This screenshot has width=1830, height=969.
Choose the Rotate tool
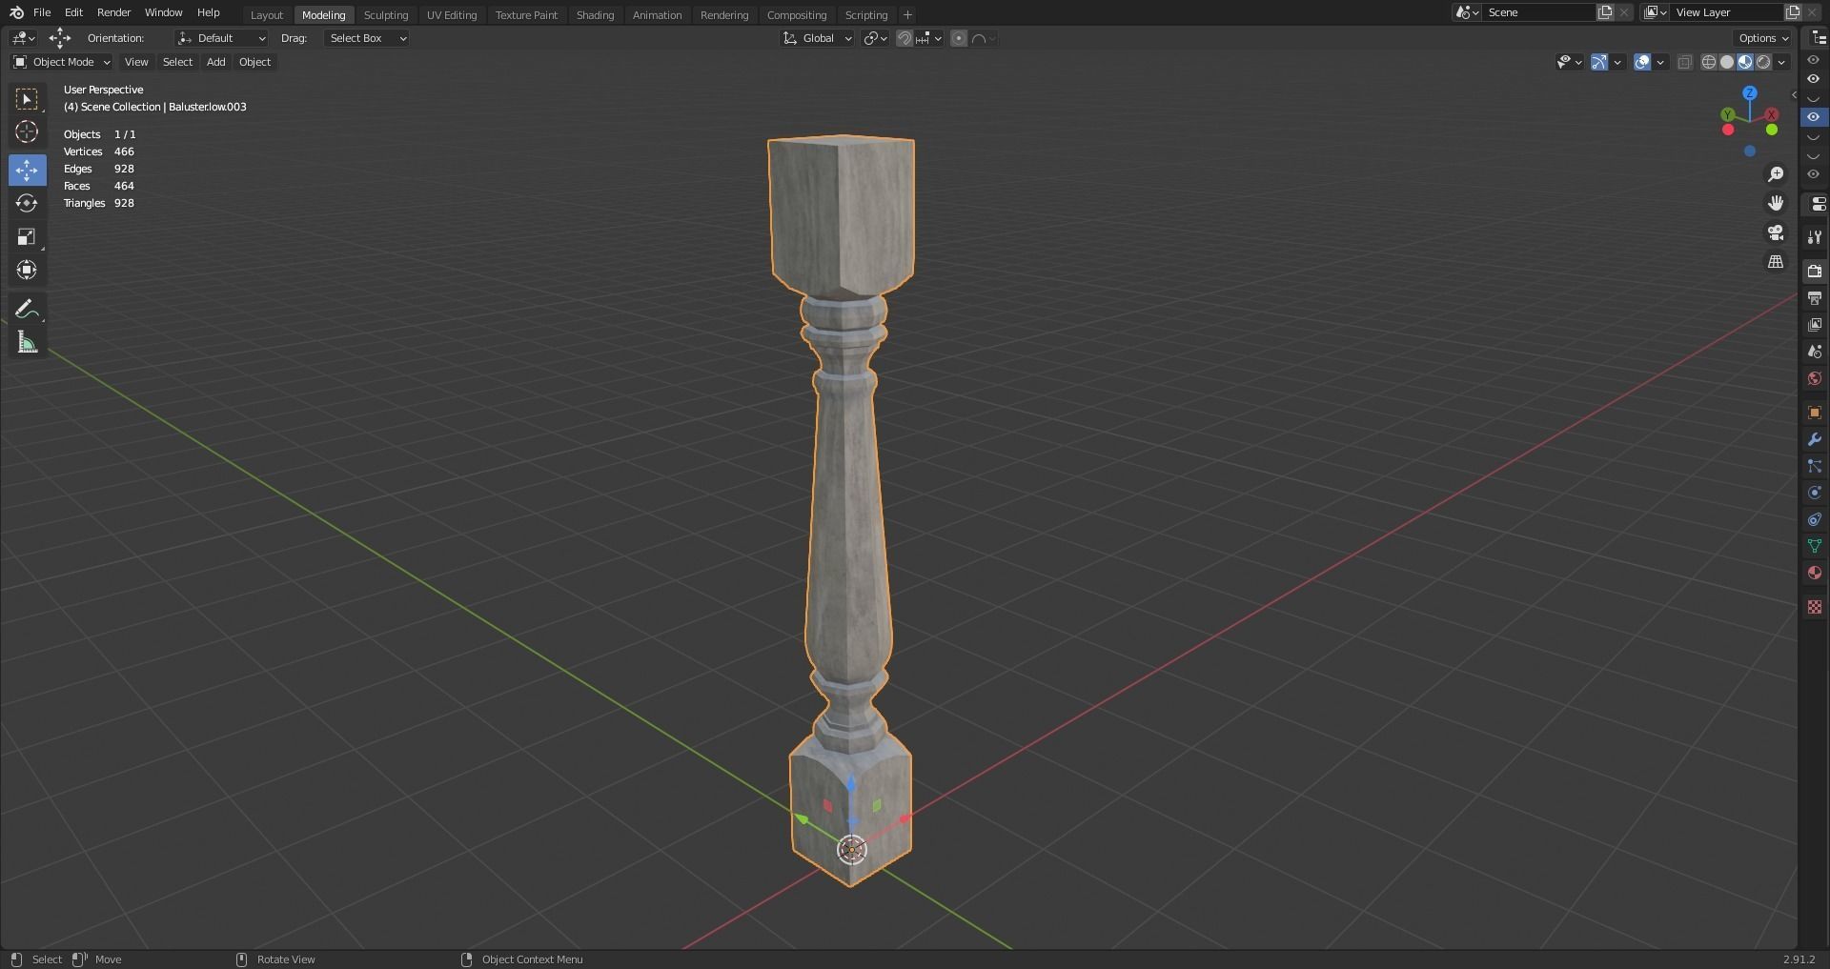pos(27,203)
